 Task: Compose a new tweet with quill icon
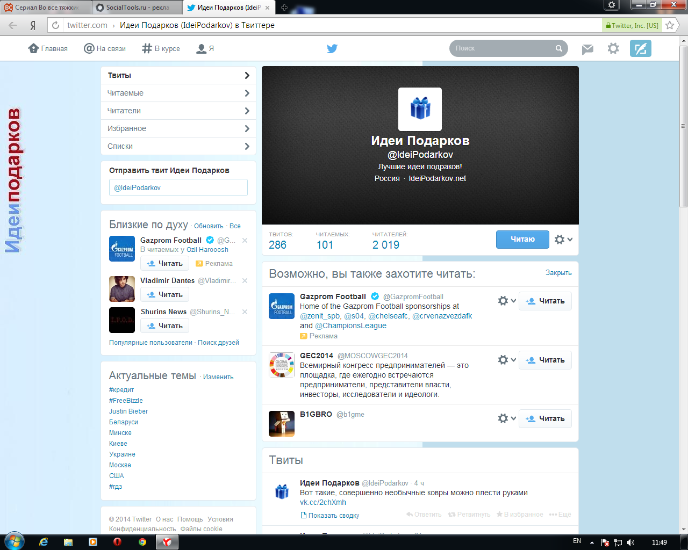(x=641, y=48)
